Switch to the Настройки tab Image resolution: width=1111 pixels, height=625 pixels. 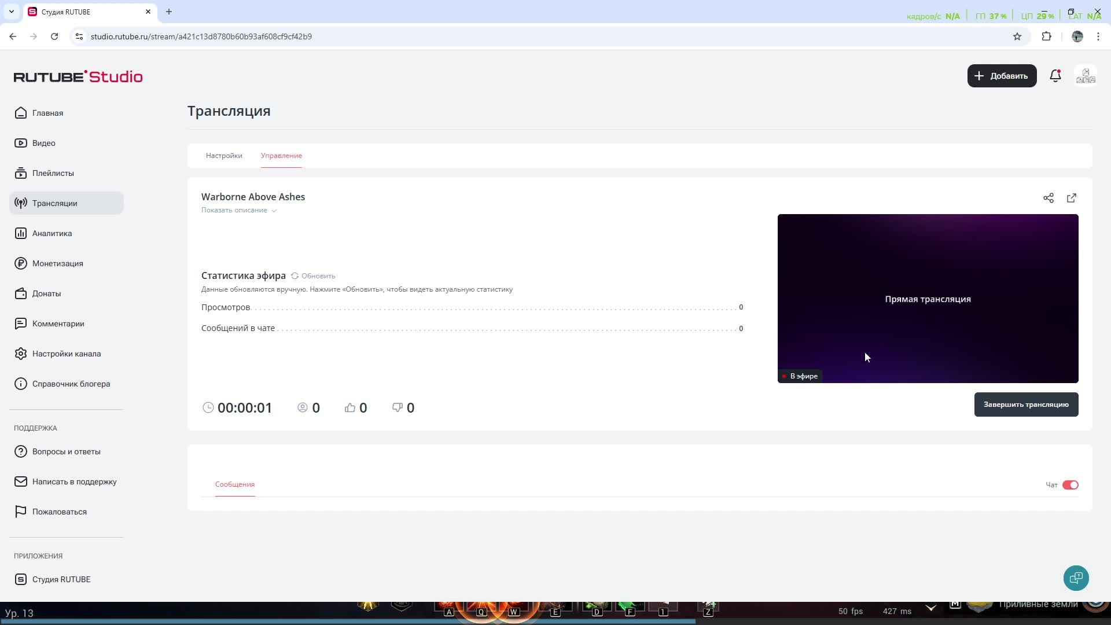tap(224, 156)
